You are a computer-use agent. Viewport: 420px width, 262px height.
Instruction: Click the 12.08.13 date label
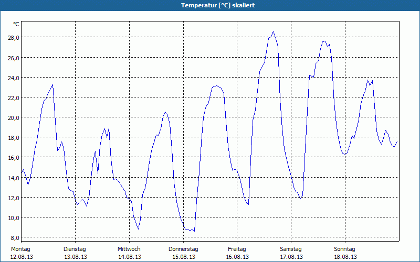22,257
